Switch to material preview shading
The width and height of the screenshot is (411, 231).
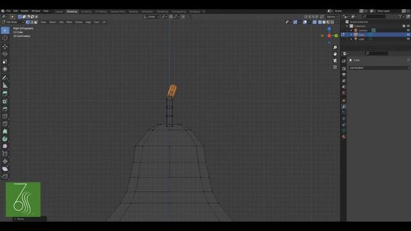[x=328, y=22]
